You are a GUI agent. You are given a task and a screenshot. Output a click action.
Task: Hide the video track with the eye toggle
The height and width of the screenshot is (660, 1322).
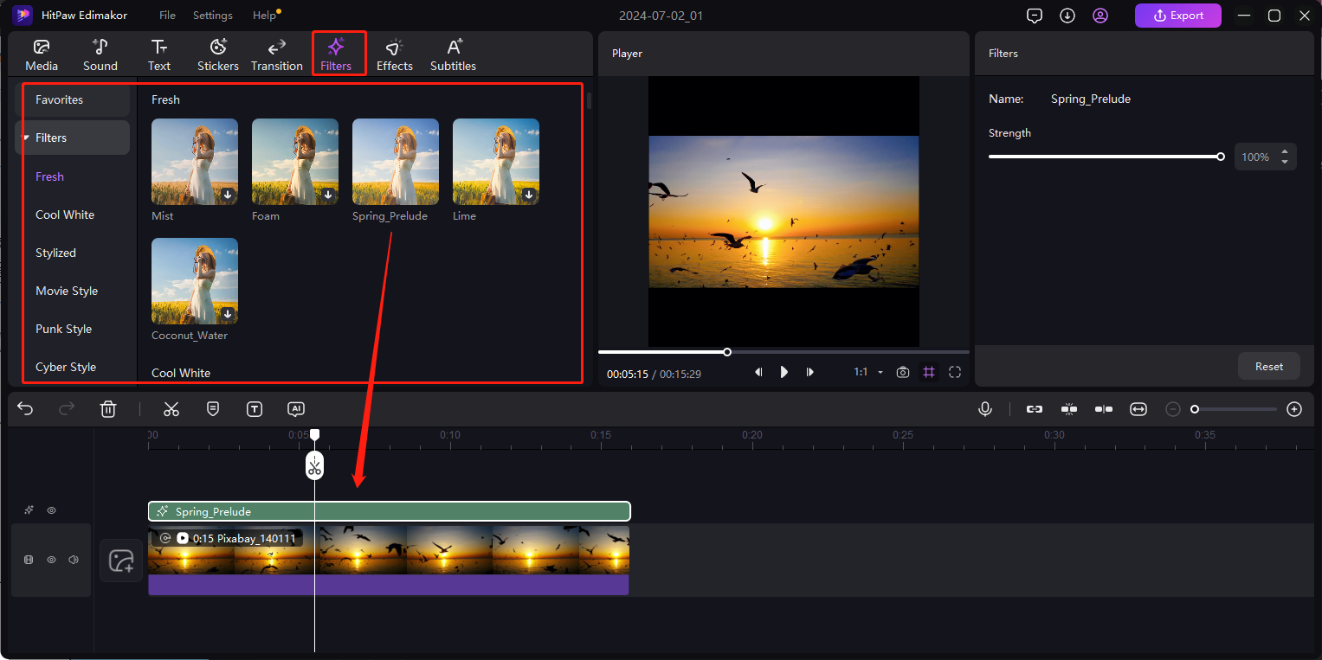tap(51, 560)
